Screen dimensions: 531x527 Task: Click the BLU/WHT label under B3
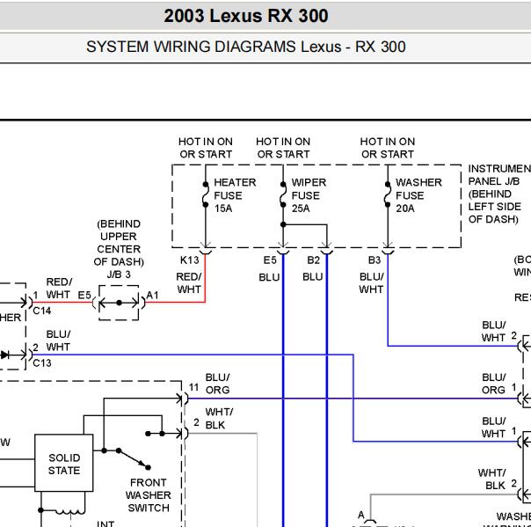(371, 283)
